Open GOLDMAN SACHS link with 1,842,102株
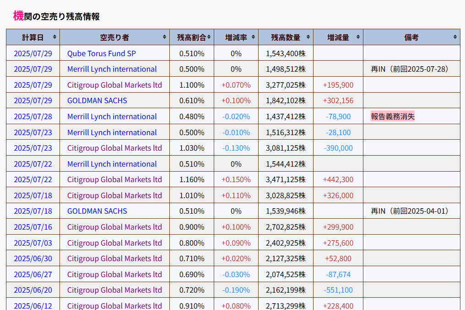The height and width of the screenshot is (310, 465). pyautogui.click(x=97, y=100)
